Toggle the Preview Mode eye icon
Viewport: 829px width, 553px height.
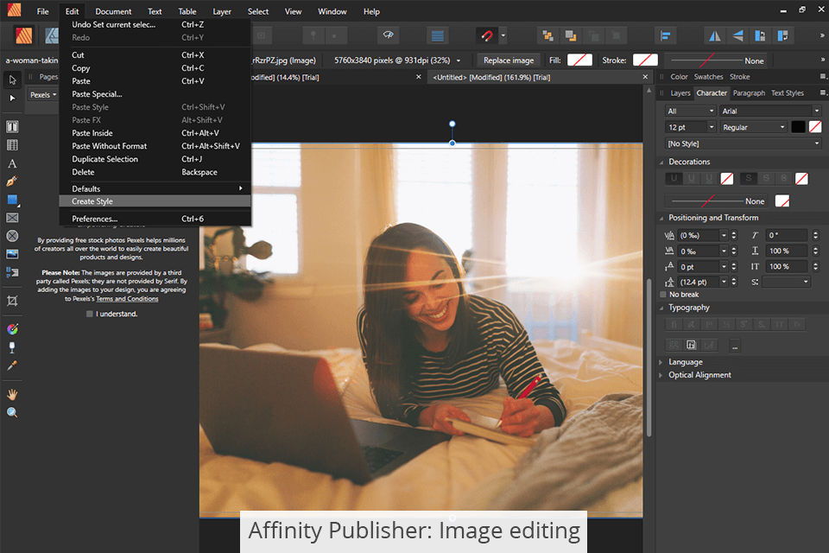[x=388, y=35]
